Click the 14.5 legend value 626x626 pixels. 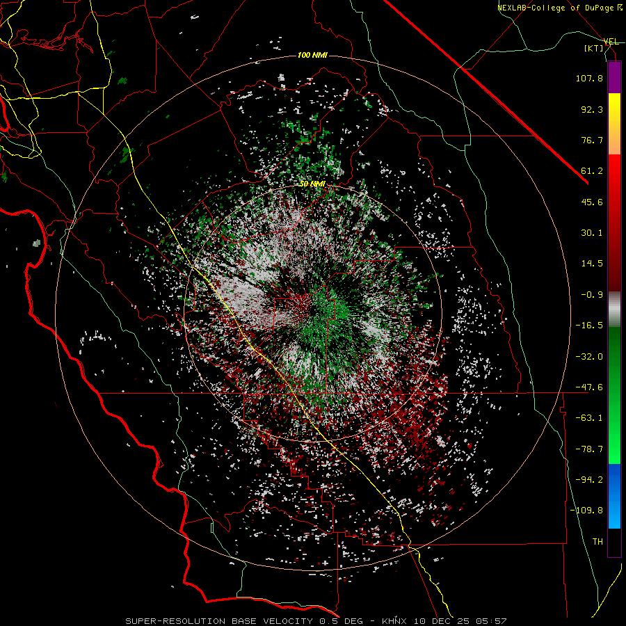[x=592, y=264]
